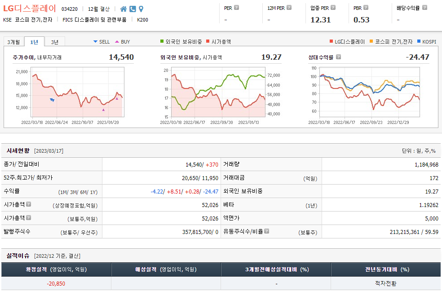This screenshot has width=442, height=291.
Task: Click 종가 value 14,540/ +370
Action: point(202,164)
